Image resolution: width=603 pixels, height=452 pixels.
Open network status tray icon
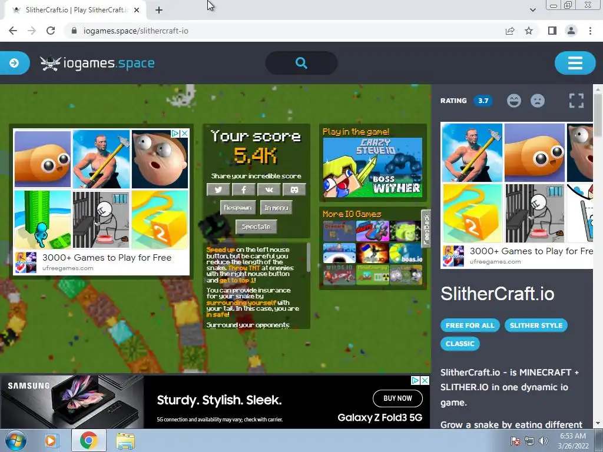click(x=529, y=441)
